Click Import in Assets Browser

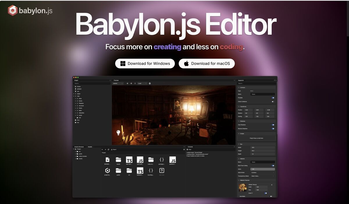click(x=114, y=150)
